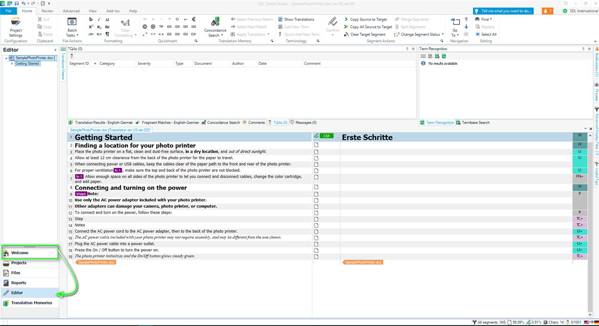The height and width of the screenshot is (326, 599).
Task: Save the document using the floppy disk icon
Action: point(16,3)
